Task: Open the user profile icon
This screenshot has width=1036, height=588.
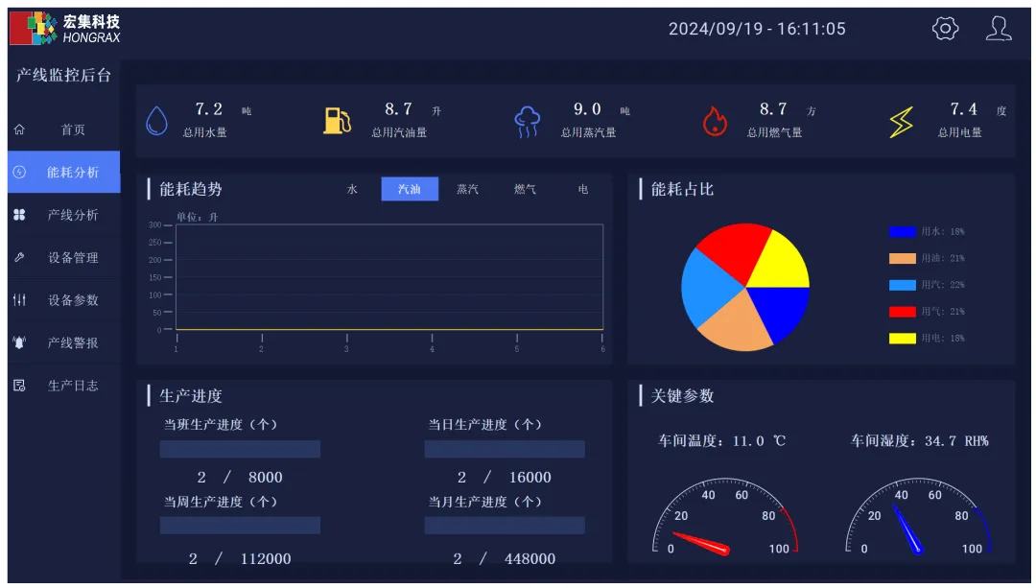Action: 999,29
